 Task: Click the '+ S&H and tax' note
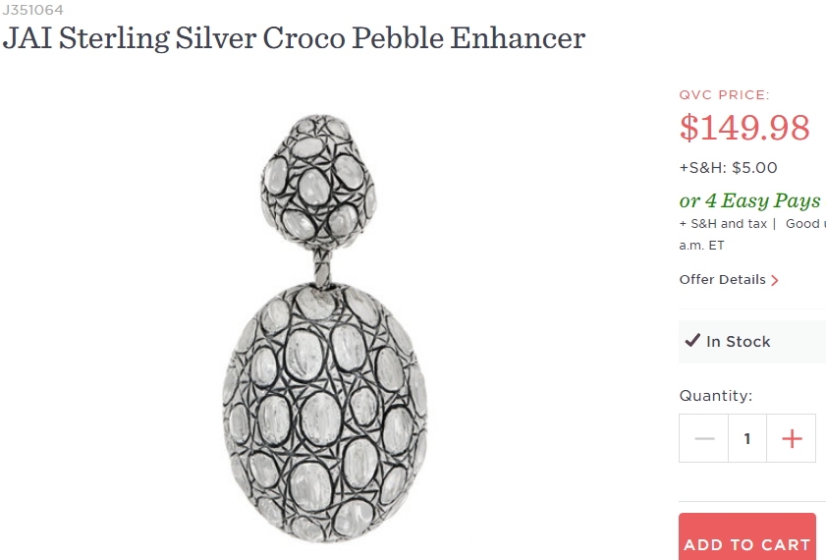723,224
